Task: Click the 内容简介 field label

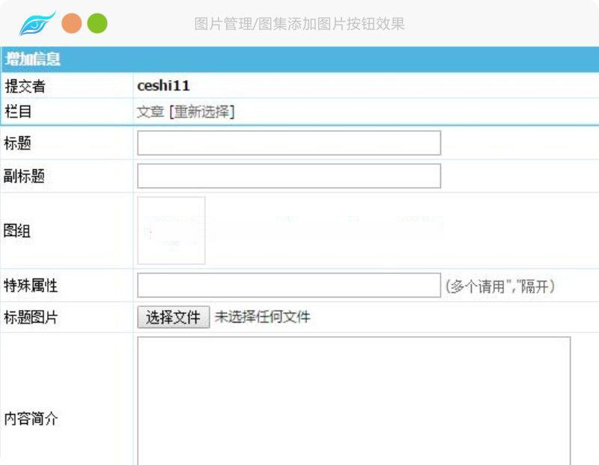Action: [31, 419]
